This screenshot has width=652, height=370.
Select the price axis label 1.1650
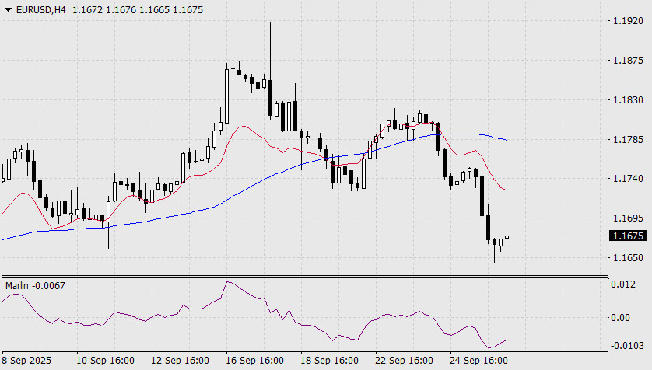pyautogui.click(x=628, y=258)
